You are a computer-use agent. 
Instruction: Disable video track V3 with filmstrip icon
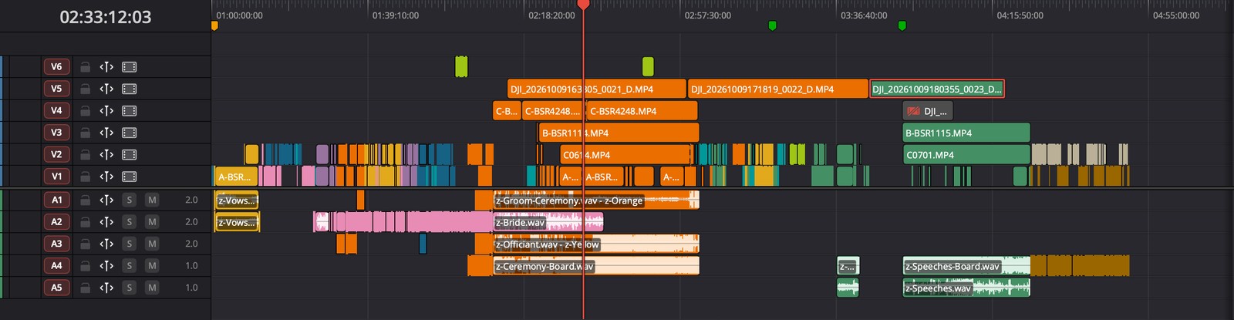coord(130,133)
